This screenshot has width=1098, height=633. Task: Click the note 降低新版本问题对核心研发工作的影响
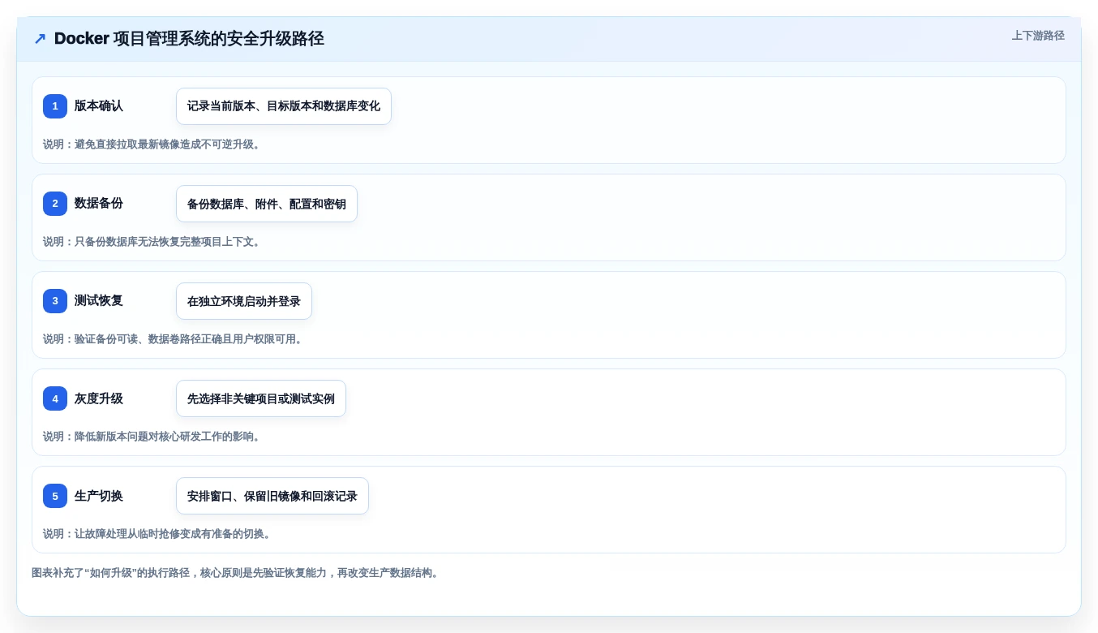pyautogui.click(x=152, y=437)
